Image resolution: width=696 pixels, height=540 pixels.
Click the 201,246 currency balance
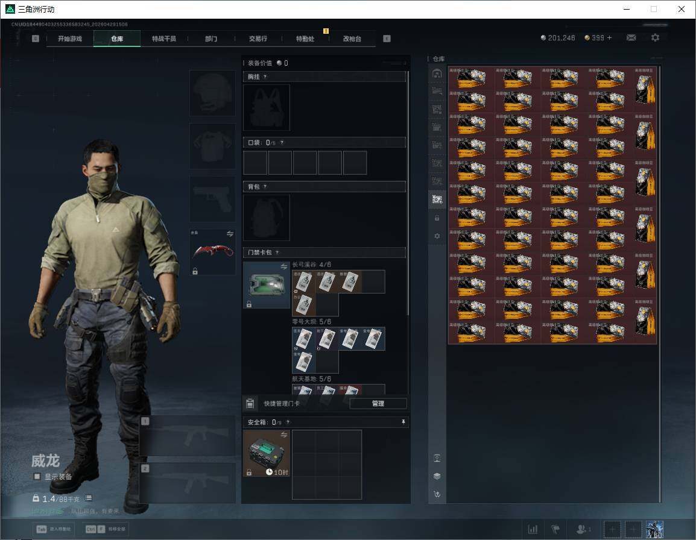[x=557, y=38]
